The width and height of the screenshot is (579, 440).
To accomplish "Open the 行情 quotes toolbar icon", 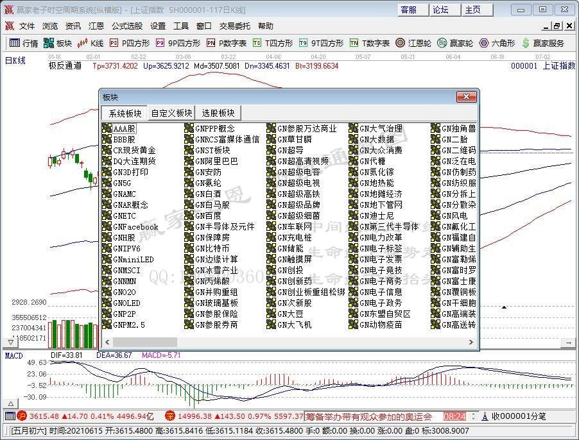I will (24, 43).
